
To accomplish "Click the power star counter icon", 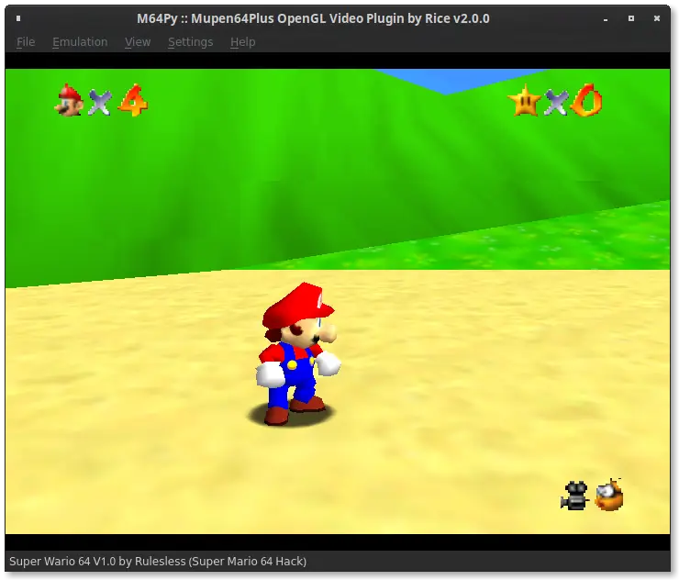I will 525,101.
